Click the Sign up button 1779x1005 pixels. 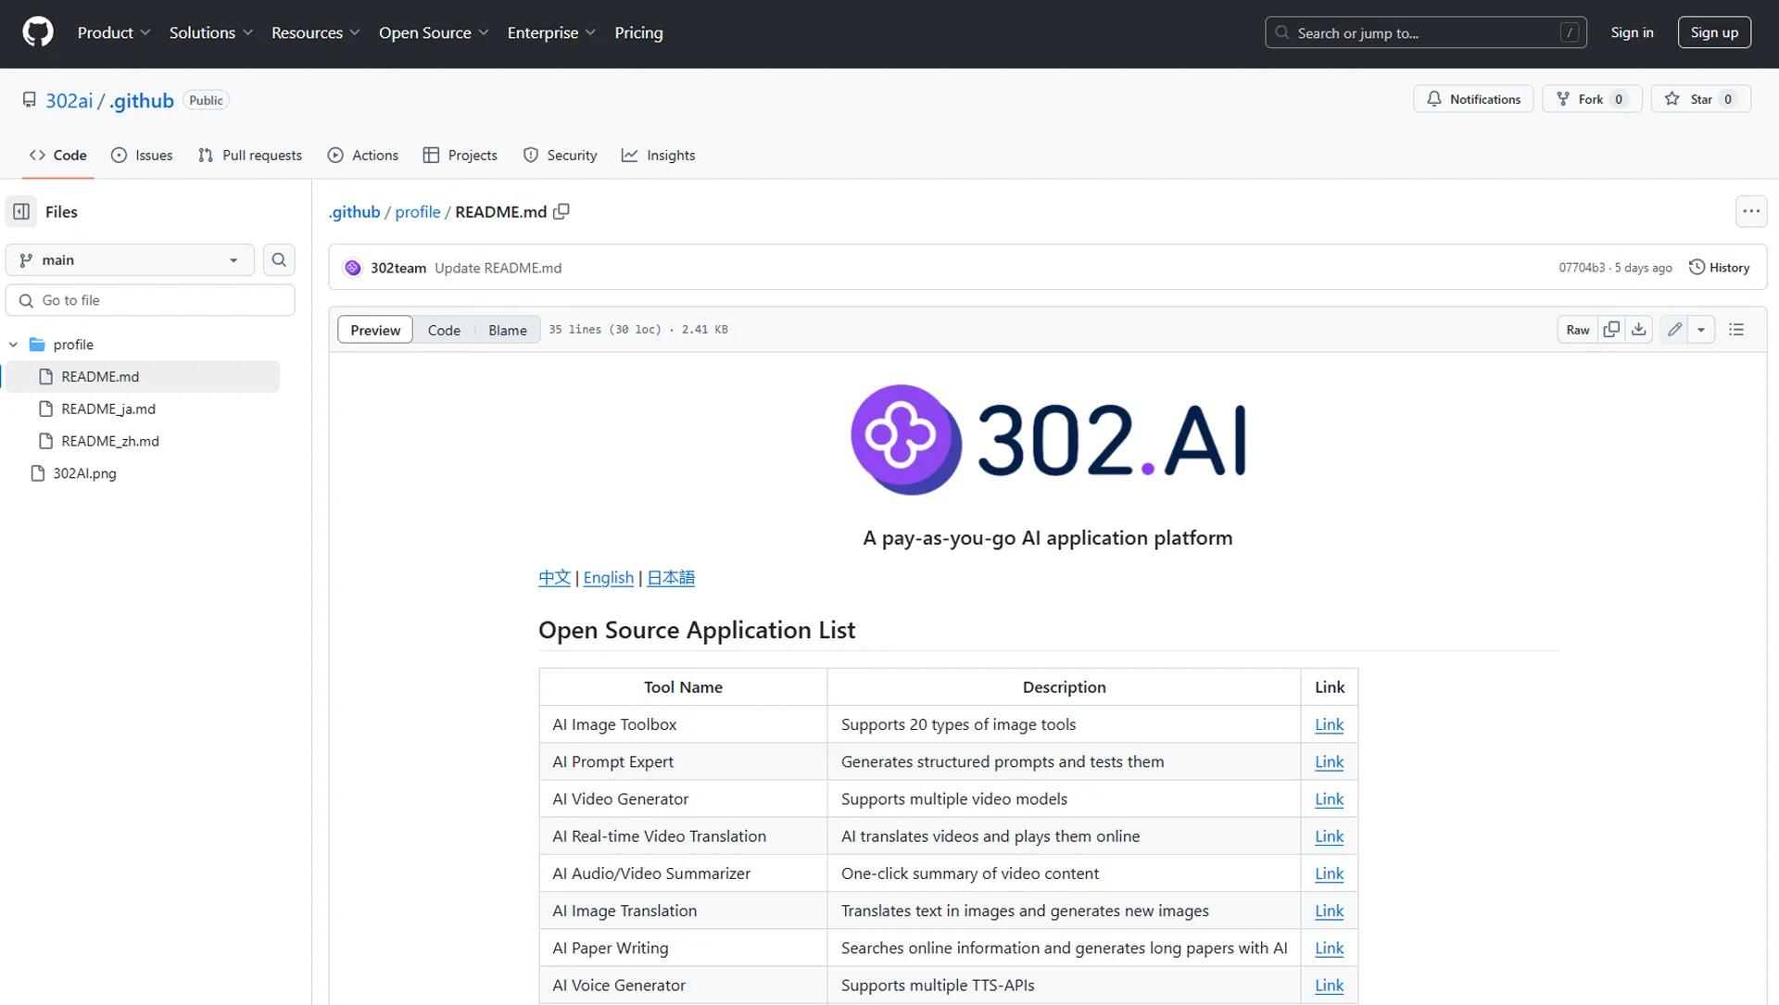[1714, 32]
